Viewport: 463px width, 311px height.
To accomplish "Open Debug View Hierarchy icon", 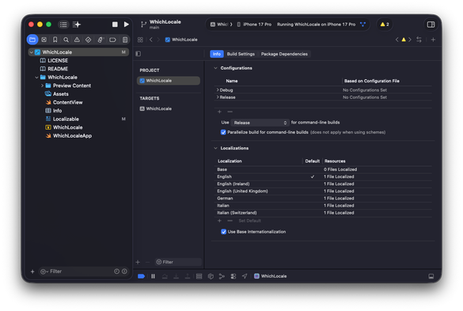I will pyautogui.click(x=211, y=276).
